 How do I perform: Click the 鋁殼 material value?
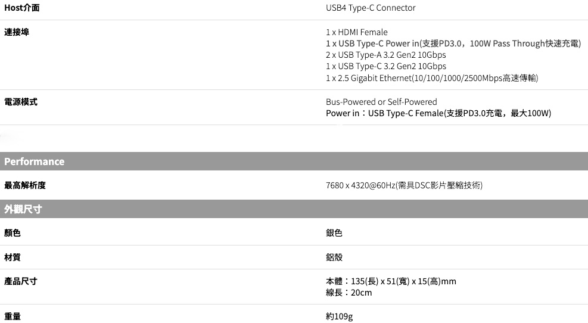[334, 257]
